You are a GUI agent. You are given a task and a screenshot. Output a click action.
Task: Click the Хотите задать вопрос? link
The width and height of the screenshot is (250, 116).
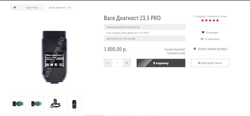point(213,49)
